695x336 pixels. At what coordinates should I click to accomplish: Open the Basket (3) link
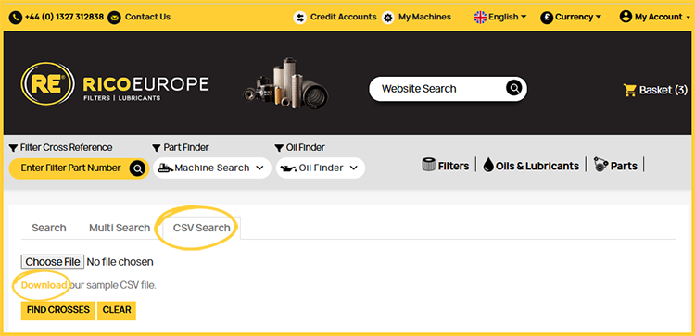coord(663,90)
